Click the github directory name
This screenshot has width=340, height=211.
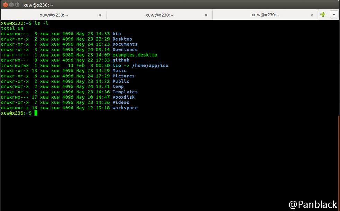[x=121, y=60]
